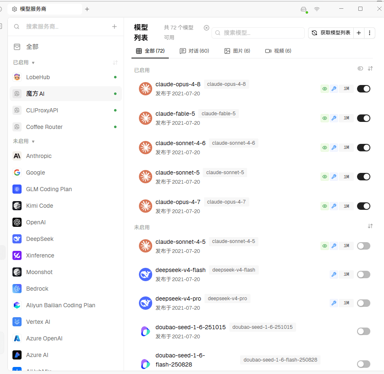Click the Google logo in sidebar

tap(17, 172)
